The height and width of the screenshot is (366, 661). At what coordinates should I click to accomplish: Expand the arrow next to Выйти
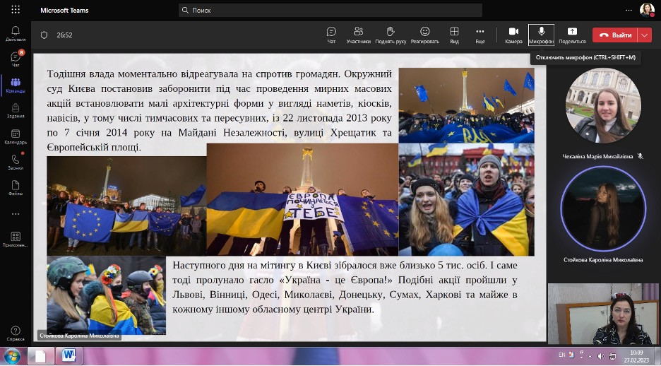tap(644, 35)
